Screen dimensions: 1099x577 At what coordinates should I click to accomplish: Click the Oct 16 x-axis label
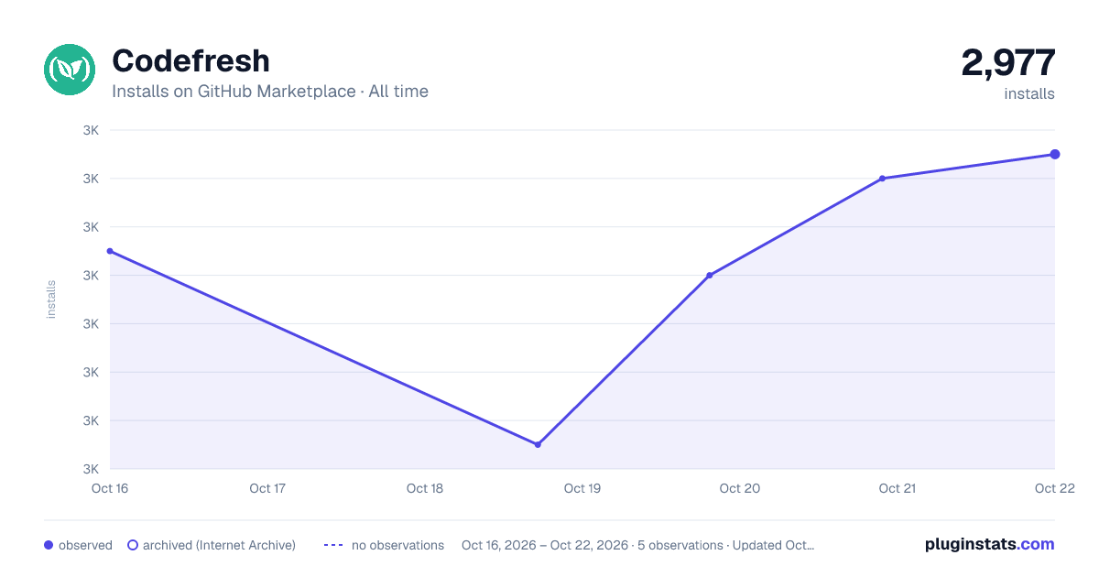click(110, 488)
